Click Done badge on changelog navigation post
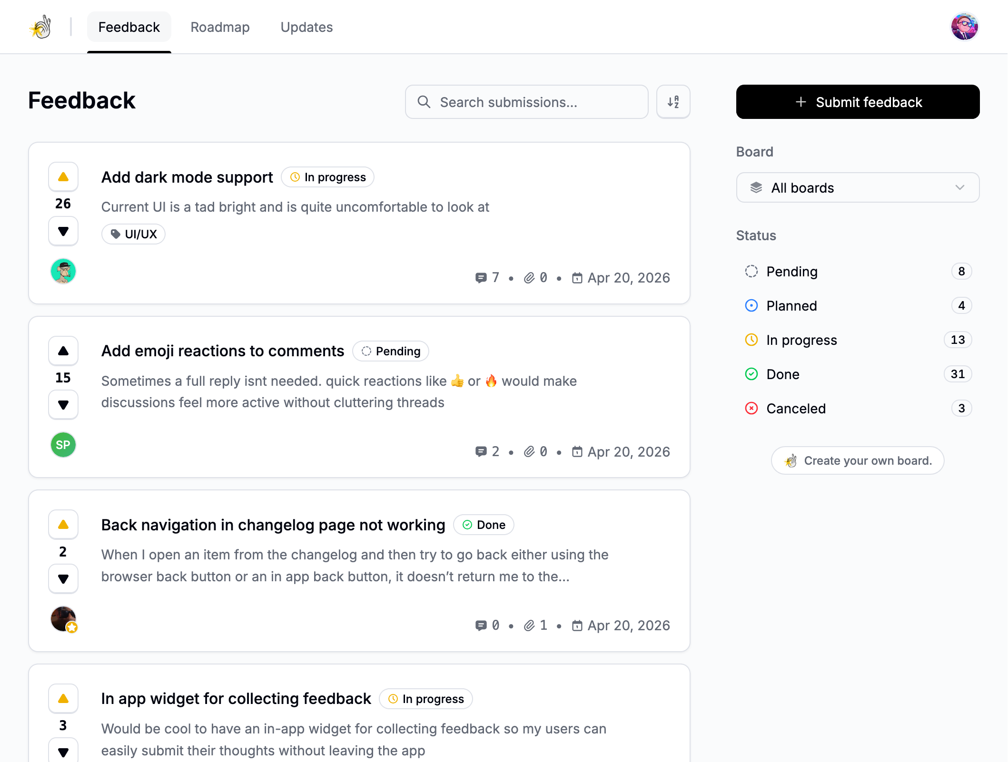The height and width of the screenshot is (762, 1008). (x=484, y=525)
